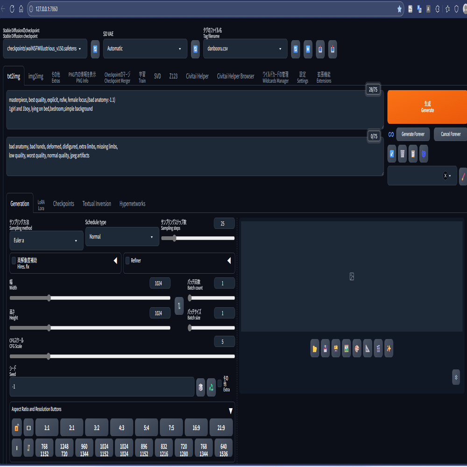The image size is (467, 467).
Task: Enable the Refiner checkbox
Action: (127, 261)
